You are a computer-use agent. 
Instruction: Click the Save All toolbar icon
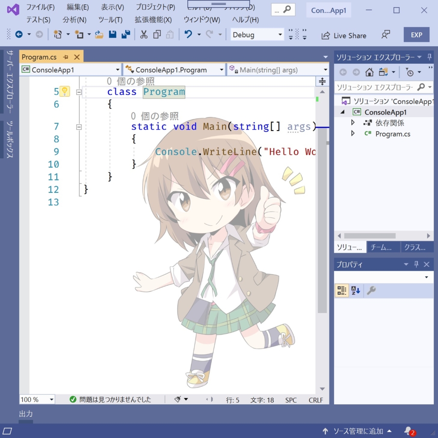(126, 35)
